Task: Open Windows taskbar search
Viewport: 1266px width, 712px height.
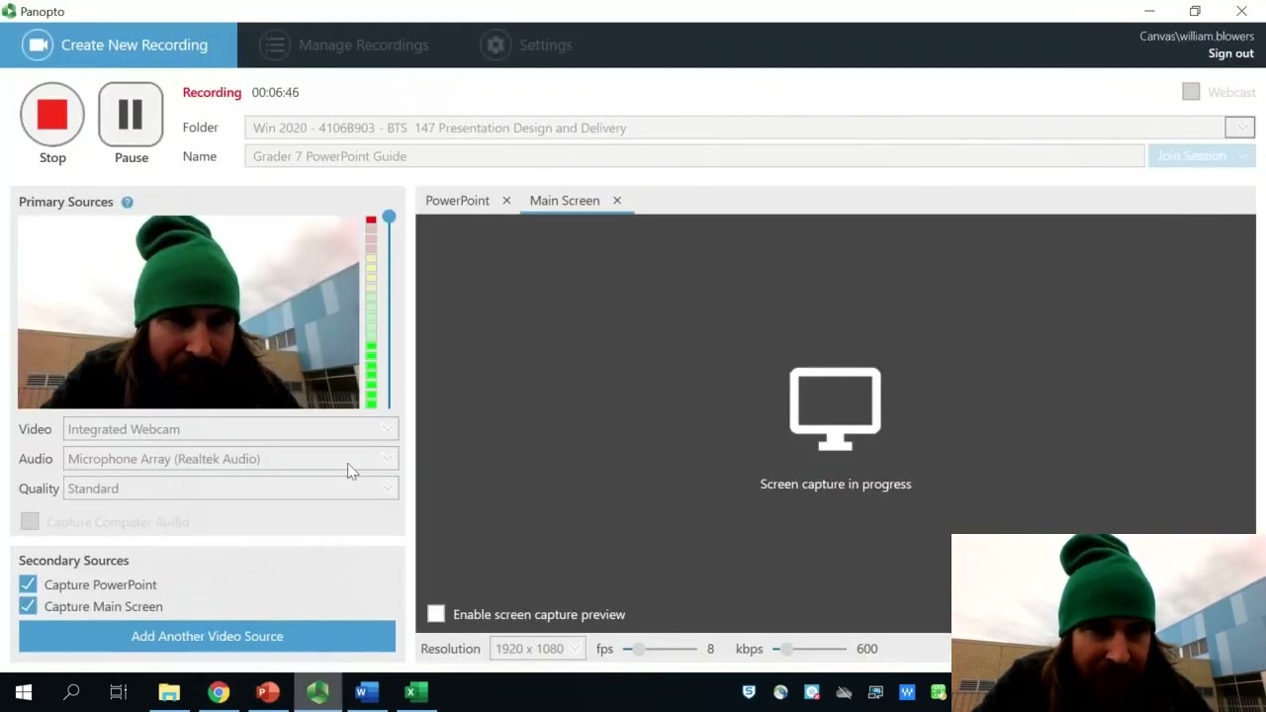Action: pos(71,692)
